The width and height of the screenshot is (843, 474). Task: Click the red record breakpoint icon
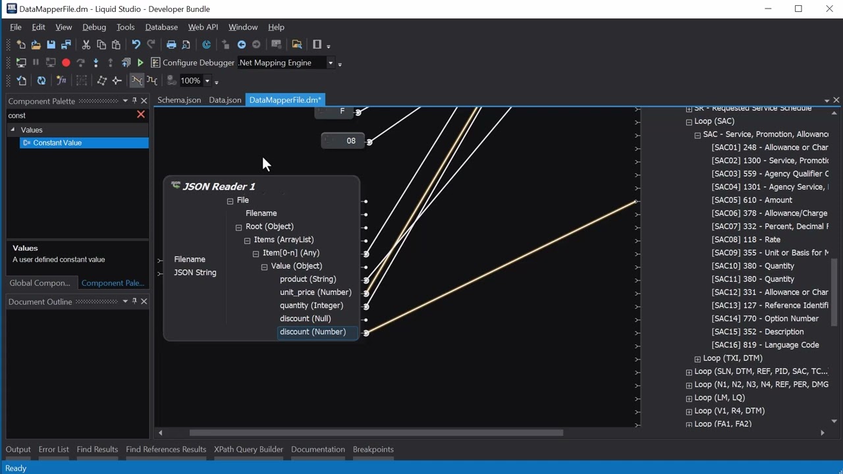pos(66,63)
